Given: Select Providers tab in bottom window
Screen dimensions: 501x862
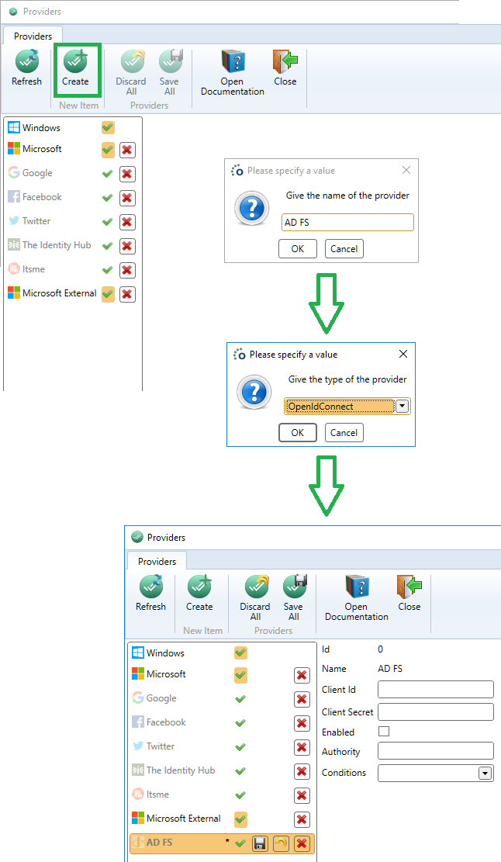Looking at the screenshot, I should click(x=157, y=561).
